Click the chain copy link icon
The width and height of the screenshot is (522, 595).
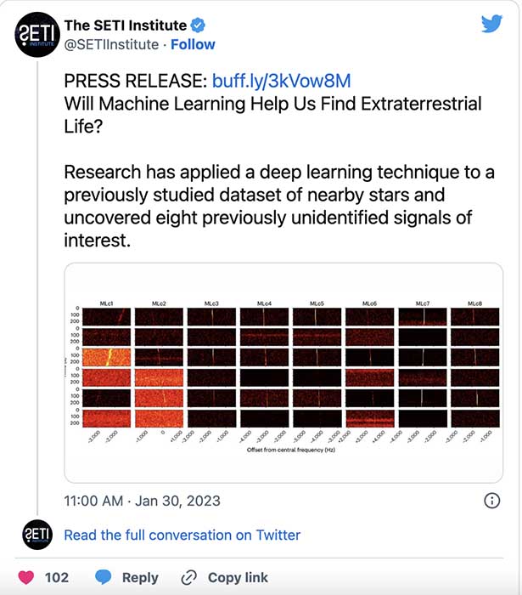tap(188, 577)
